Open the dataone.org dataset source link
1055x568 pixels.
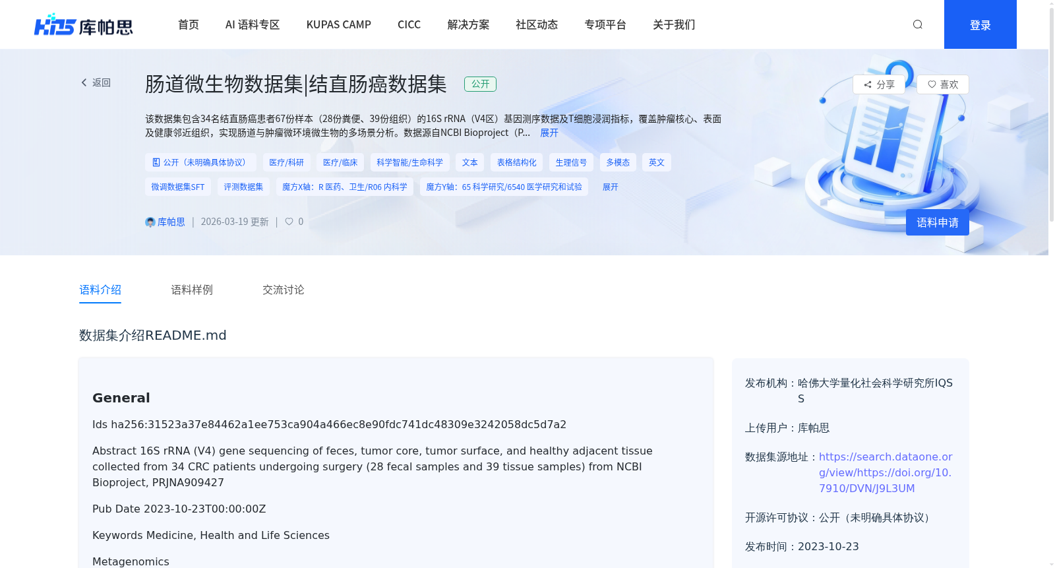click(x=886, y=472)
